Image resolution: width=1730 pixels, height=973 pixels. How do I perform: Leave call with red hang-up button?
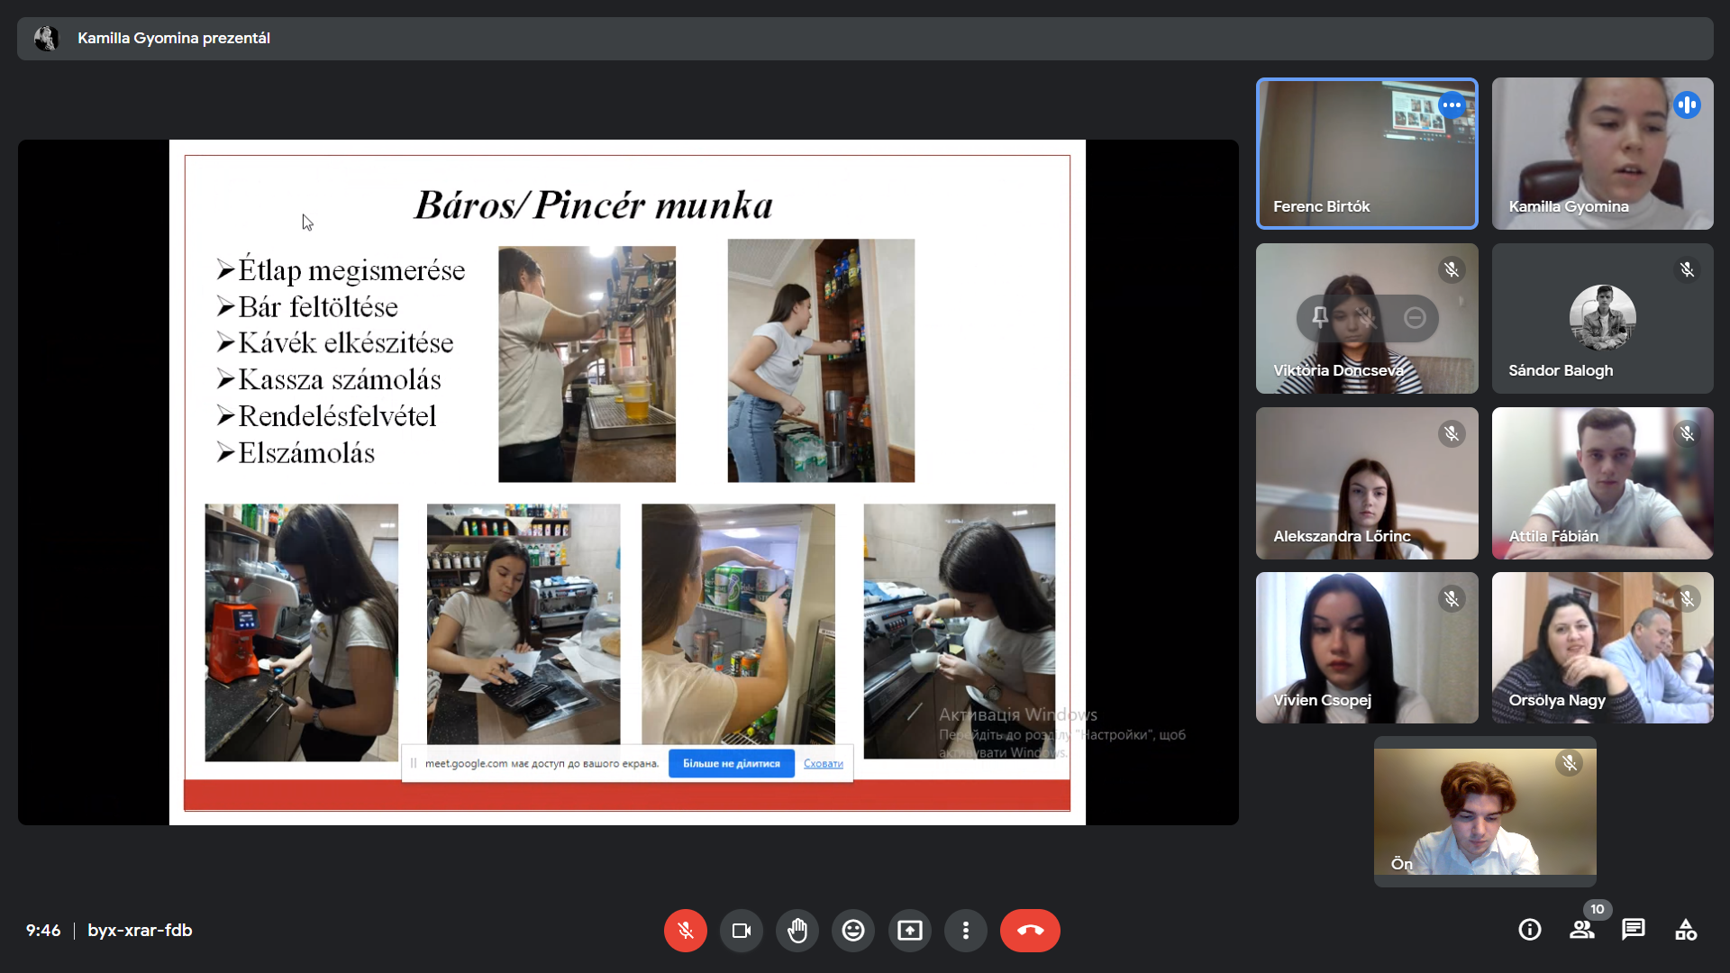(1030, 931)
